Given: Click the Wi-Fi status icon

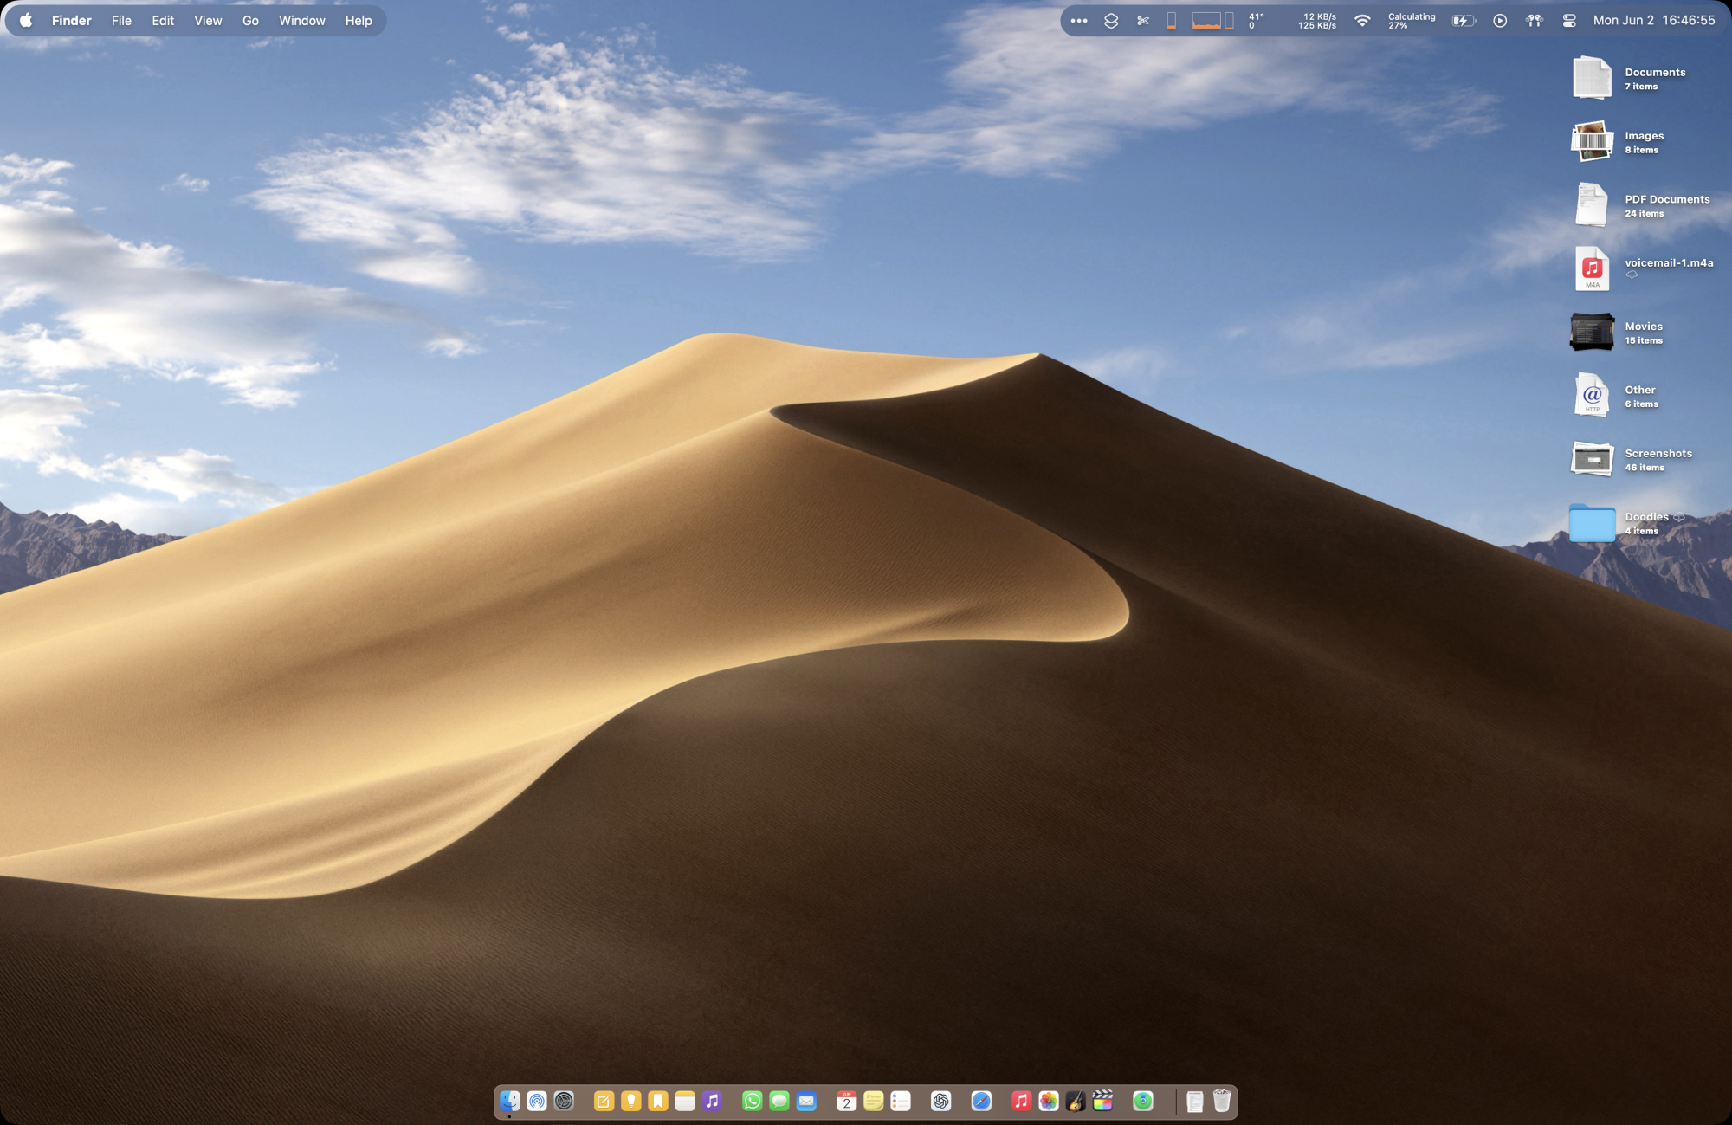Looking at the screenshot, I should click(x=1362, y=21).
